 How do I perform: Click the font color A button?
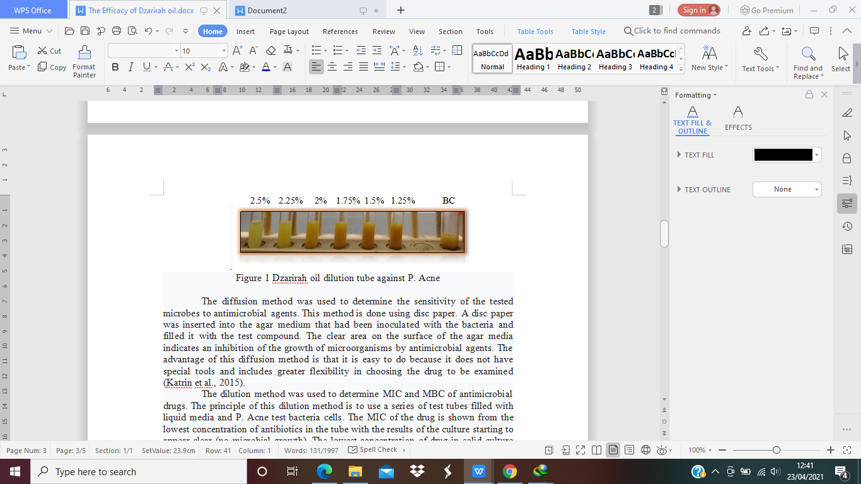click(266, 67)
